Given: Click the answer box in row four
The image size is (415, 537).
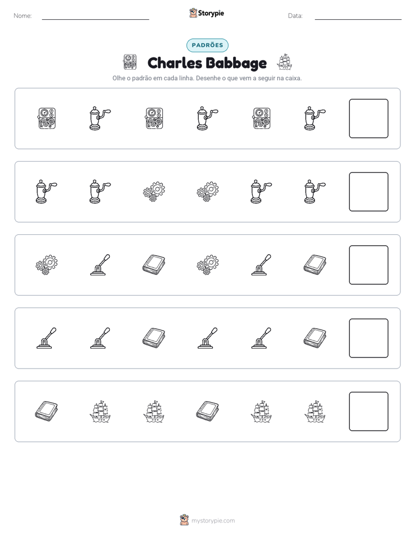Looking at the screenshot, I should [x=369, y=338].
